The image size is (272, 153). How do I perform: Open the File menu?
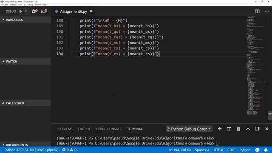(2, 5)
